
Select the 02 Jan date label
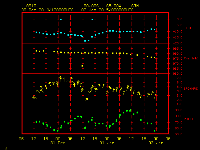point(156,143)
